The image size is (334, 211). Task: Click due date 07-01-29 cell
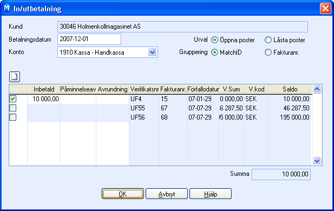[203, 99]
